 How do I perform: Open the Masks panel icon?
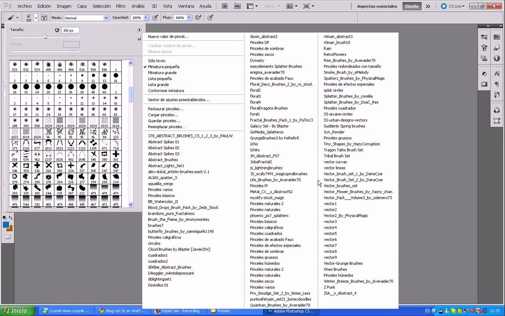[484, 84]
